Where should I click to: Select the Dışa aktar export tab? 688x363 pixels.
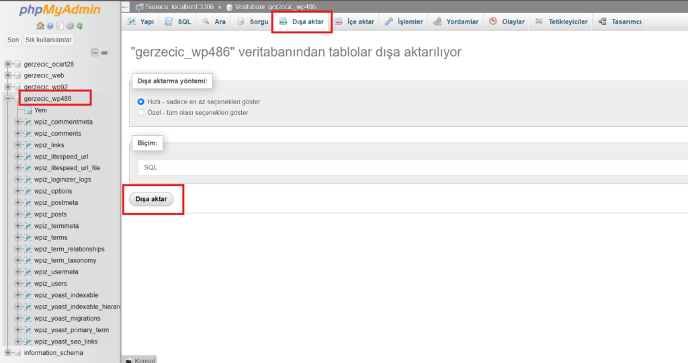302,22
